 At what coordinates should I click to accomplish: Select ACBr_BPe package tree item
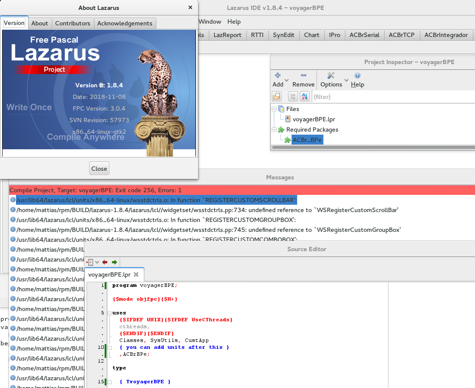point(307,140)
